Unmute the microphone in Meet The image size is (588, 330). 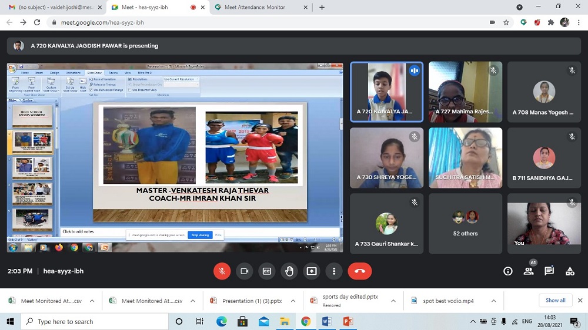point(222,271)
